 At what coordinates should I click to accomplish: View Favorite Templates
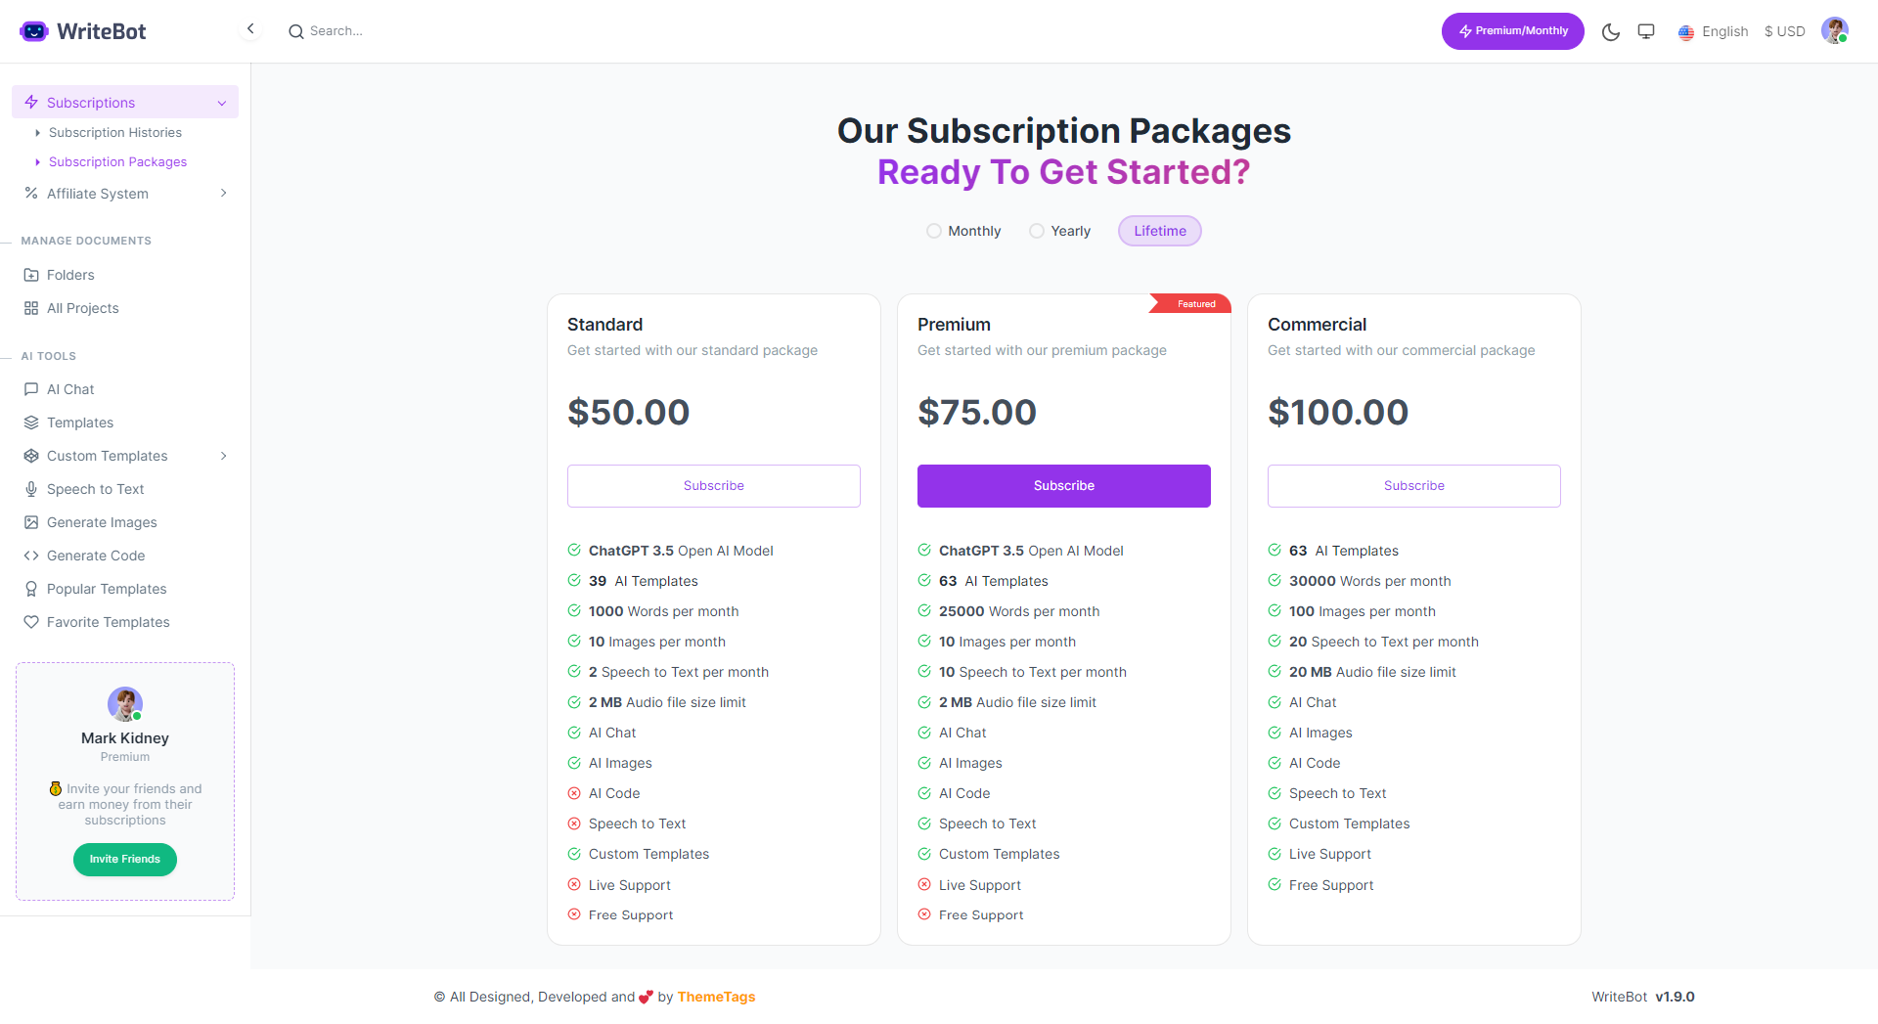106,621
